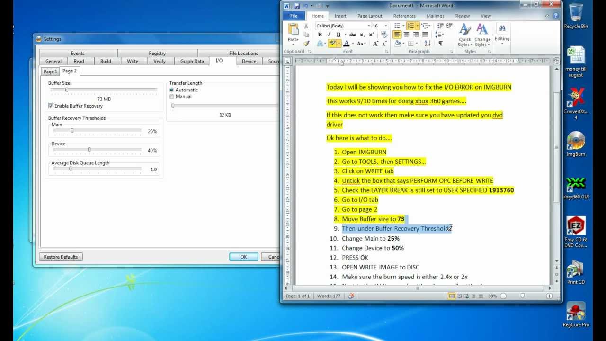Apply strikethrough formatting
606x341 pixels.
tap(353, 35)
